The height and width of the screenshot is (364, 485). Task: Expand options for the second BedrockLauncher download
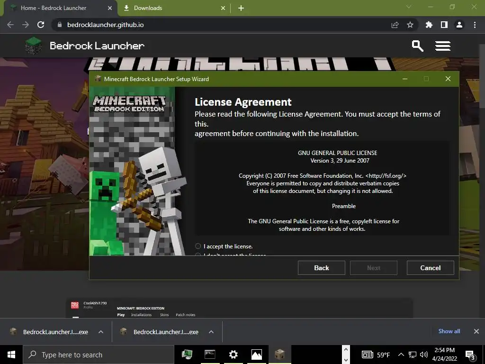tap(211, 332)
